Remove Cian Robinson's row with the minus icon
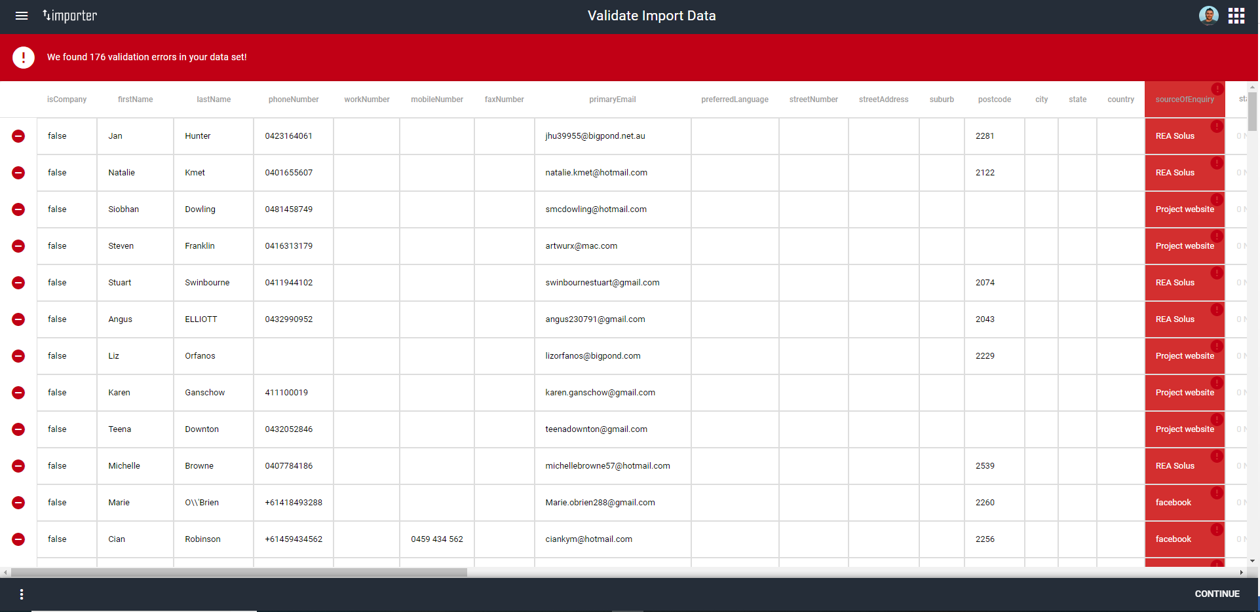Screen dimensions: 1260x612 (x=18, y=539)
